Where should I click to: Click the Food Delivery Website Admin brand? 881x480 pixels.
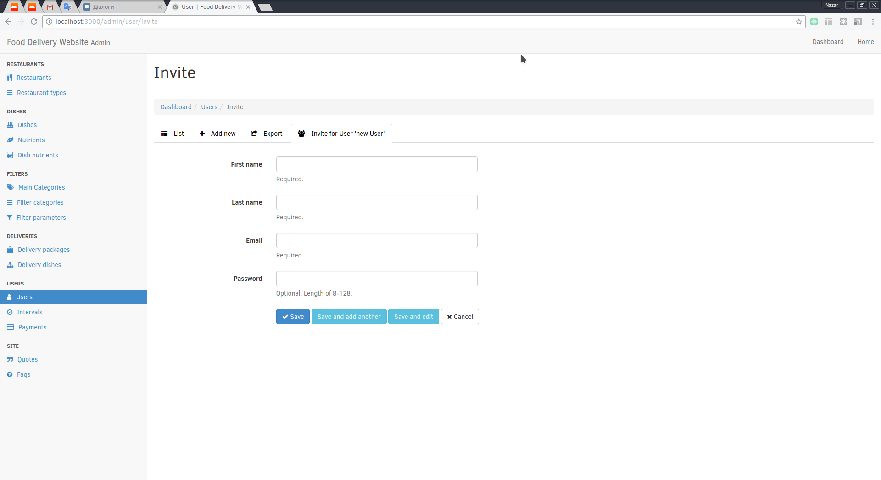58,42
